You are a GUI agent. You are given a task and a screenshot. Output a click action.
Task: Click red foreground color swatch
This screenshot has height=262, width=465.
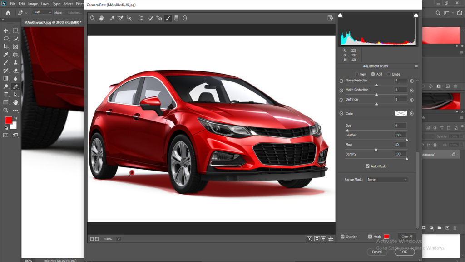click(8, 120)
